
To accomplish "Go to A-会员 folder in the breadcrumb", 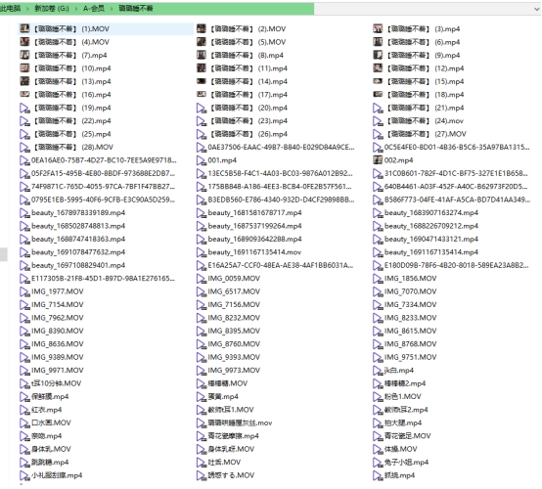I will [94, 9].
